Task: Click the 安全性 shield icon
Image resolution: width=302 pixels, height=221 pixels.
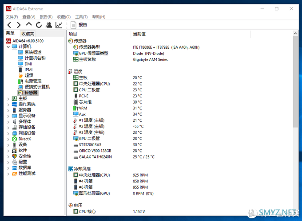Action: click(15, 156)
